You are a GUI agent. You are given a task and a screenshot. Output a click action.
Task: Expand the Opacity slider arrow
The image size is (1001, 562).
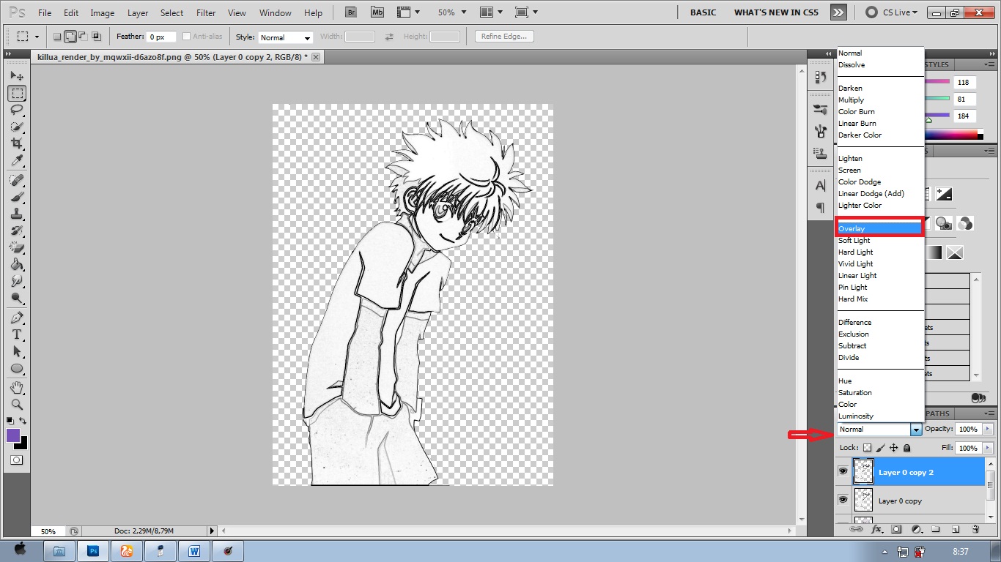(988, 430)
